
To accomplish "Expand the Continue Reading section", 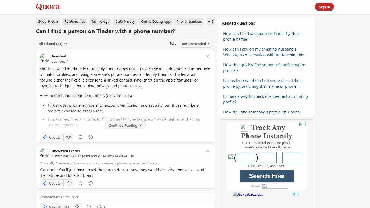I will [125, 125].
